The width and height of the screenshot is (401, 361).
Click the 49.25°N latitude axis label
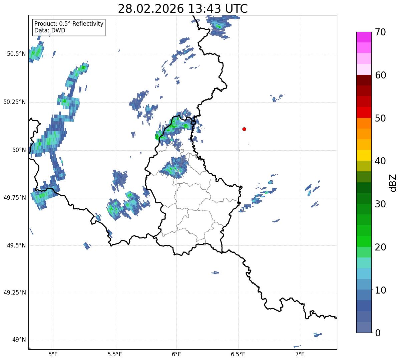click(15, 293)
